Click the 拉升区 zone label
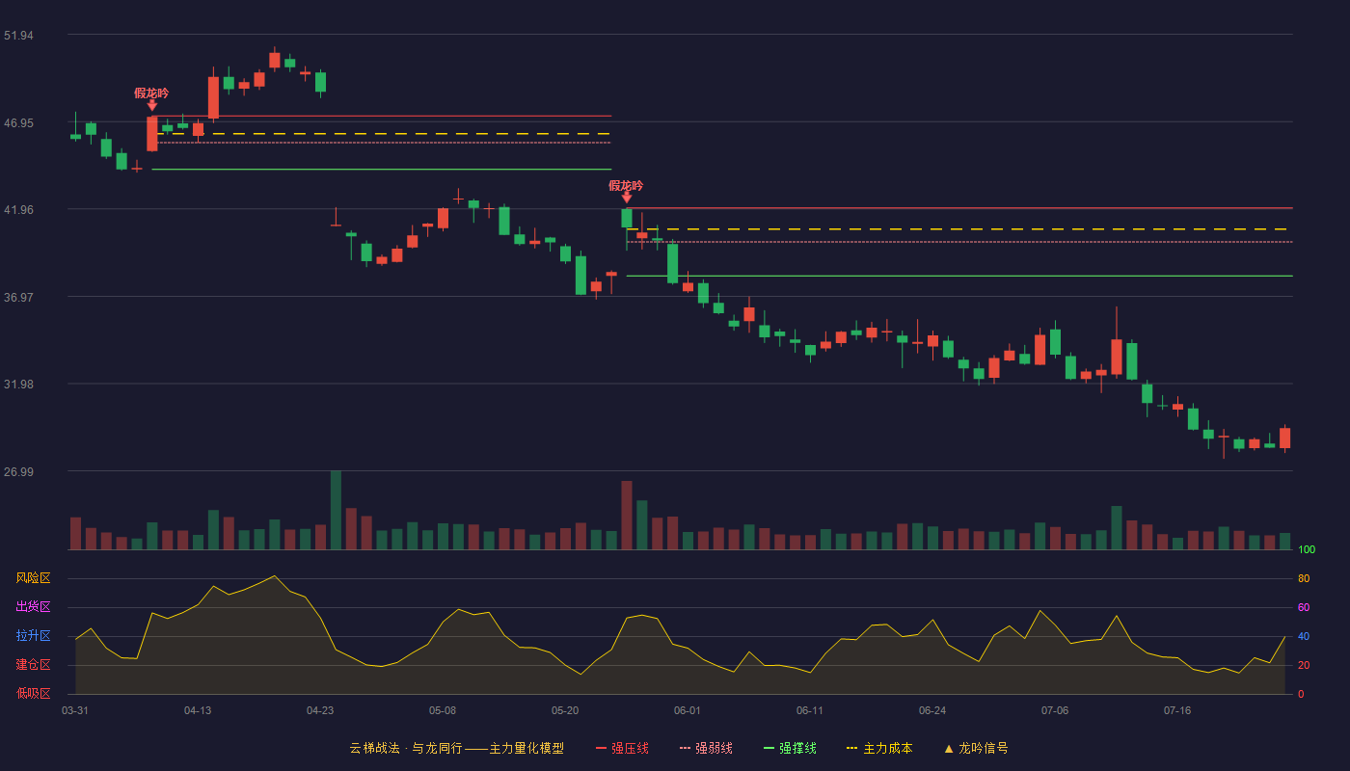The height and width of the screenshot is (771, 1350). (x=34, y=636)
